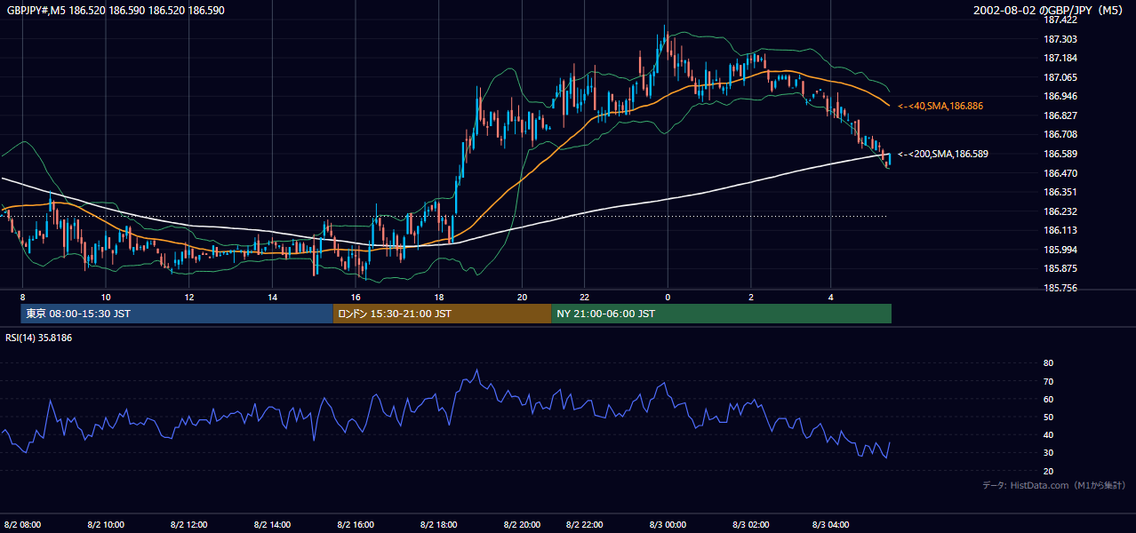Click the orange 40 SMA 186.886 label

click(940, 106)
